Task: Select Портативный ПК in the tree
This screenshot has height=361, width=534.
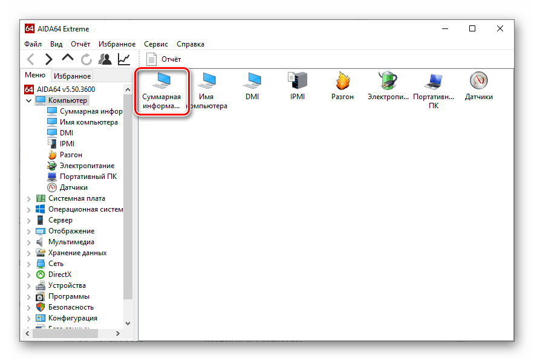Action: [x=88, y=177]
